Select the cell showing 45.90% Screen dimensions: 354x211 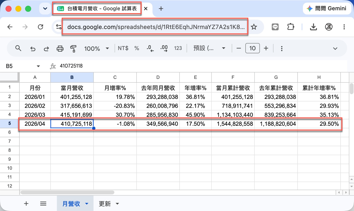coord(196,115)
